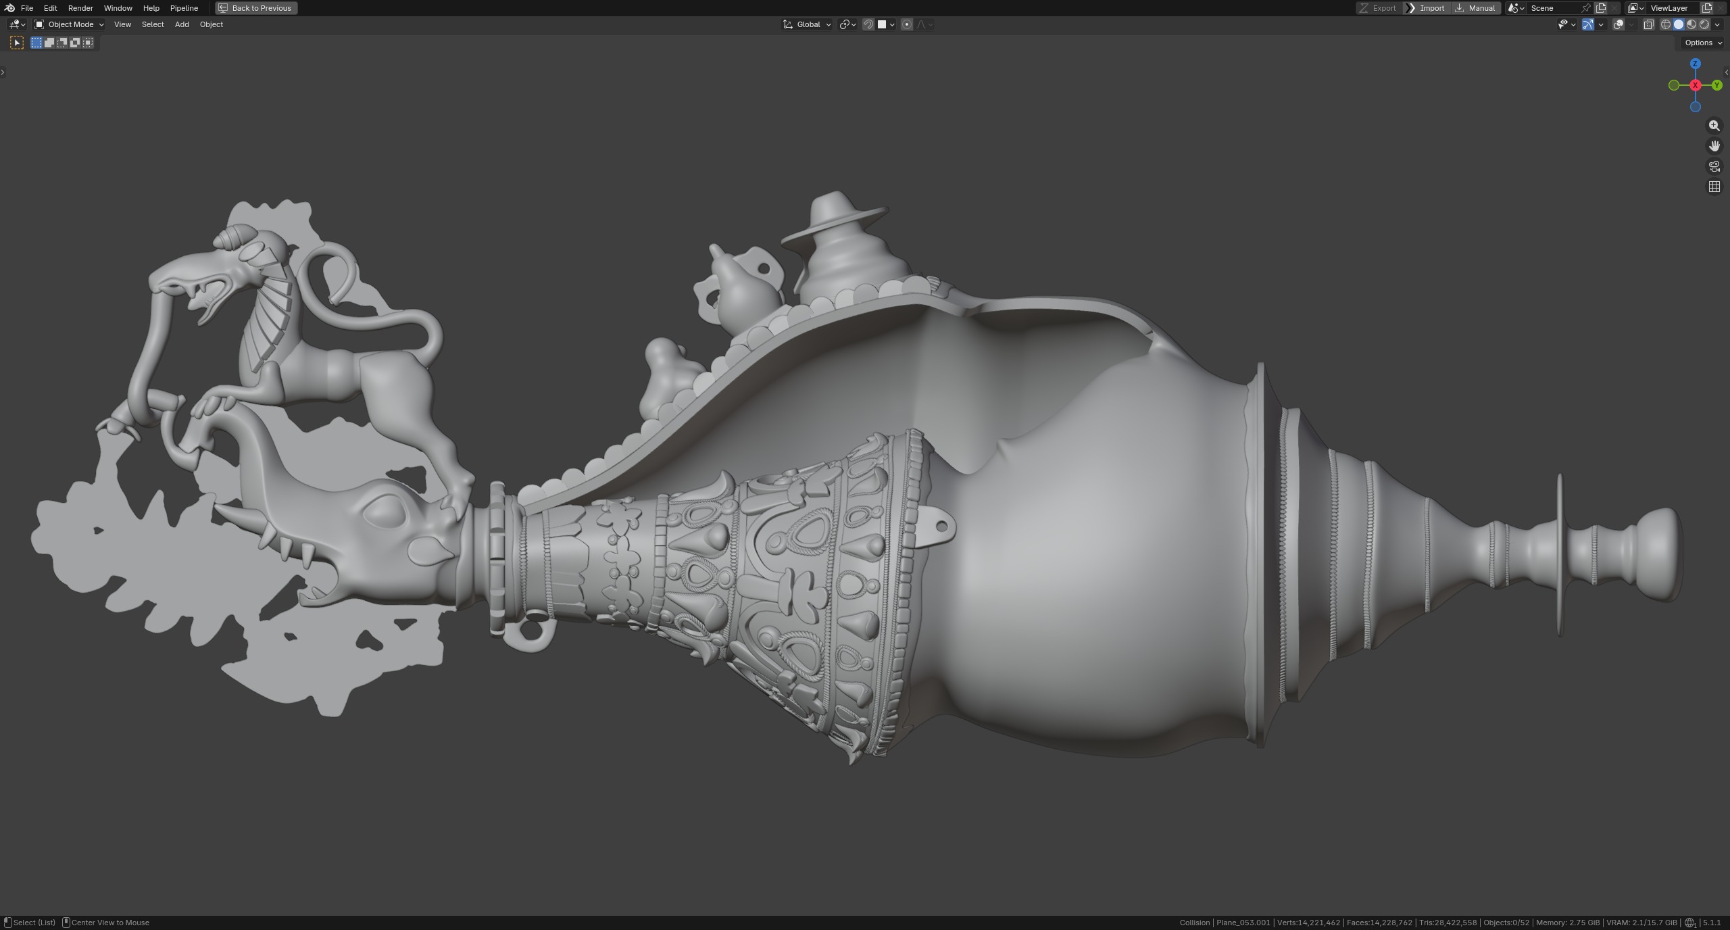This screenshot has height=930, width=1730.
Task: Toggle show gizmos button
Action: click(1589, 24)
